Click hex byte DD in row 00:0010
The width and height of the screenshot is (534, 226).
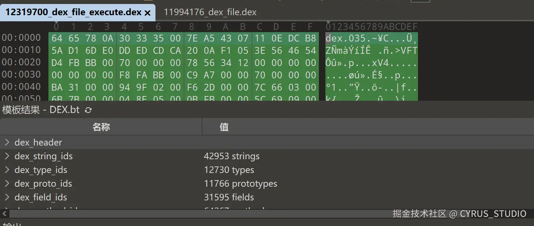124,51
